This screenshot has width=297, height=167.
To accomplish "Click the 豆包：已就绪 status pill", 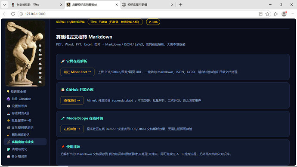I will [x=115, y=22].
